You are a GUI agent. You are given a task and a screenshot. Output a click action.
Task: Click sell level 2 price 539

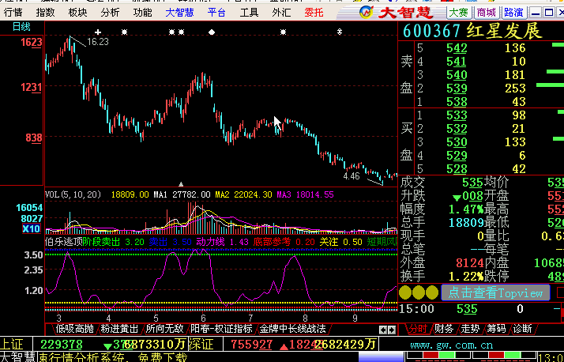[457, 89]
